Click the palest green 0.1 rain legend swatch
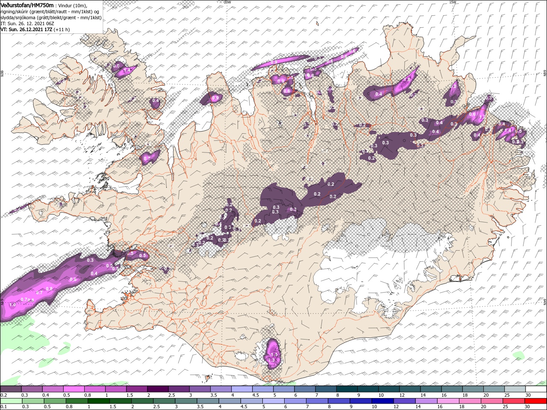This screenshot has height=410, width=547. tap(11, 401)
